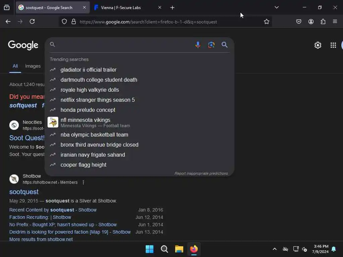Viewport: 343px width, 257px height.
Task: Choose suggestion dartmouth college student death
Action: click(x=139, y=80)
